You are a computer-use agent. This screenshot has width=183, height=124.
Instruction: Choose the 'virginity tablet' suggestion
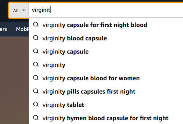pyautogui.click(x=63, y=105)
